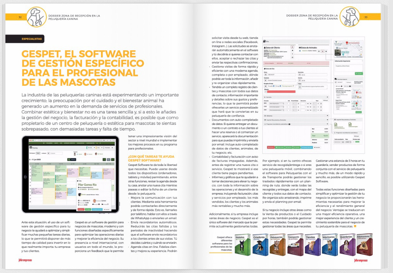Viewport: 393px width, 273px height.
Task: Click page number 32
Action: click(20, 17)
